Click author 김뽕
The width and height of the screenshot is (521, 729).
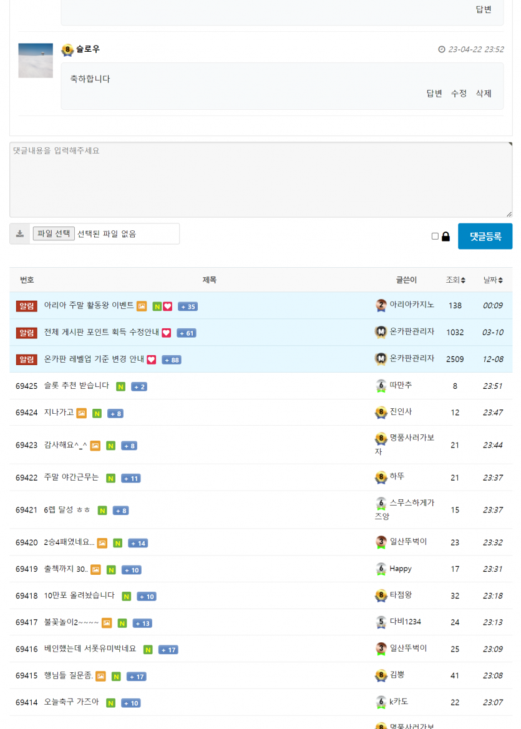click(397, 675)
